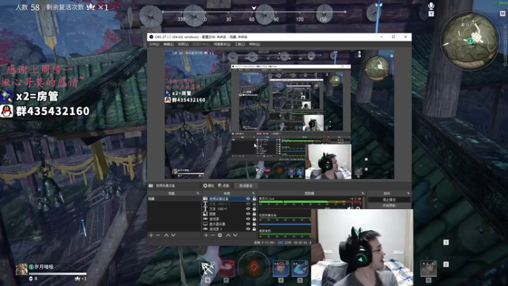508x286 pixels.
Task: Click the button right of 滤镜
Action: [246, 186]
